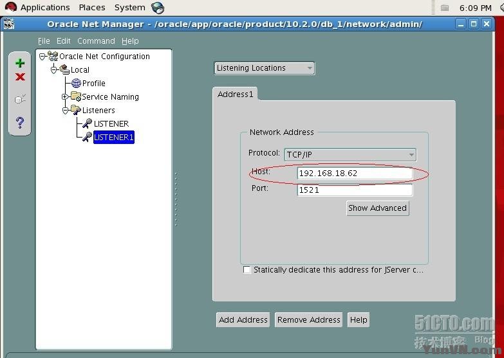Viewport: 504px width, 358px height.
Task: Open the Applications panel menu
Action: 45,7
